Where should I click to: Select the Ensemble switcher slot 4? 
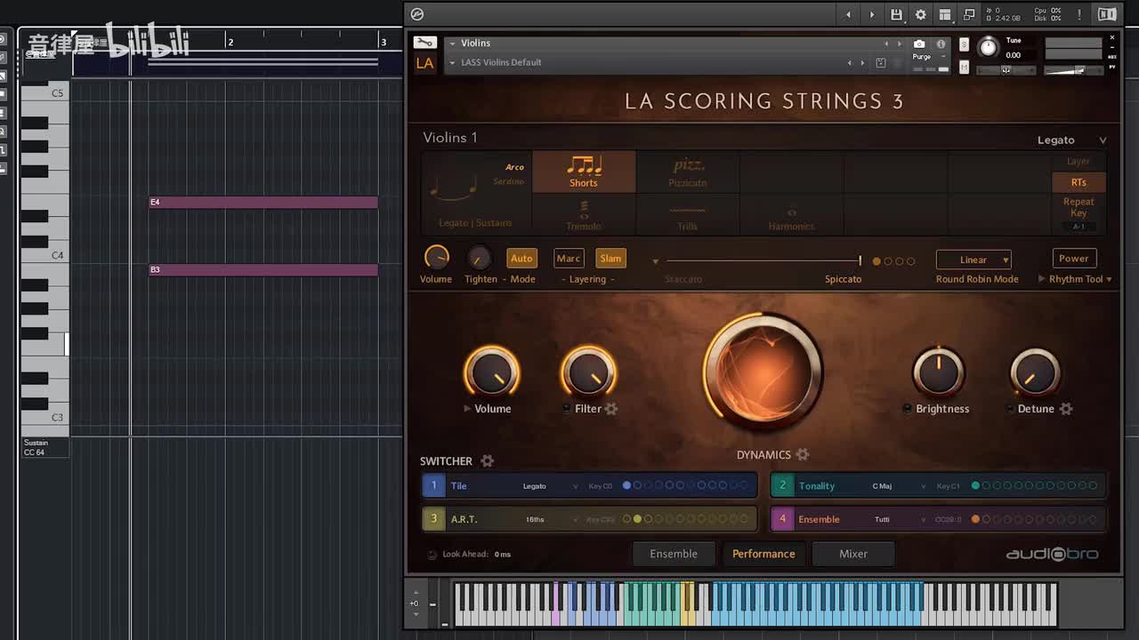(x=782, y=519)
